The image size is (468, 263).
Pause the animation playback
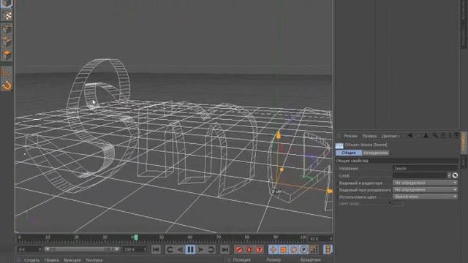pos(190,249)
